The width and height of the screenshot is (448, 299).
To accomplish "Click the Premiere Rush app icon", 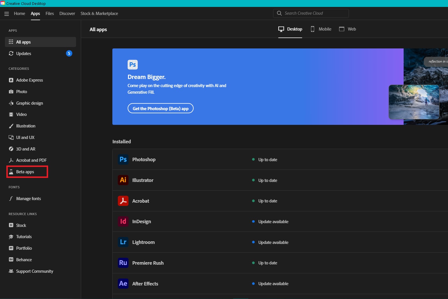I will click(x=123, y=263).
